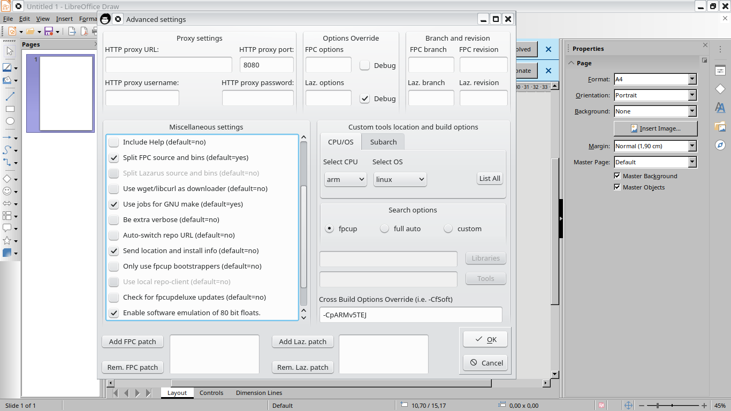Select the Basic Shapes diamond tool
This screenshot has height=411, width=731.
(7, 179)
